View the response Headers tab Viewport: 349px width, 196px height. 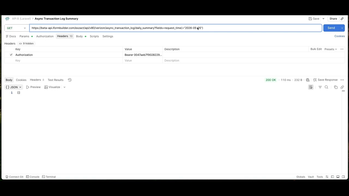pos(37,80)
